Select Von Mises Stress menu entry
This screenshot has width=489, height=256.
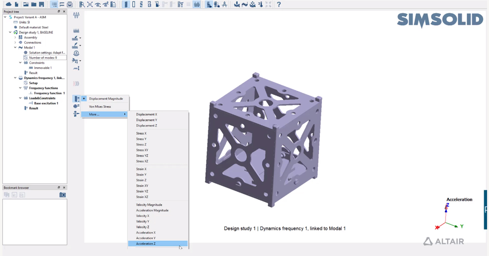click(100, 106)
